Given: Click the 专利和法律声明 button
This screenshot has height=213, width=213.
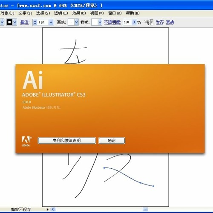Looking at the screenshot, I should (67, 141).
